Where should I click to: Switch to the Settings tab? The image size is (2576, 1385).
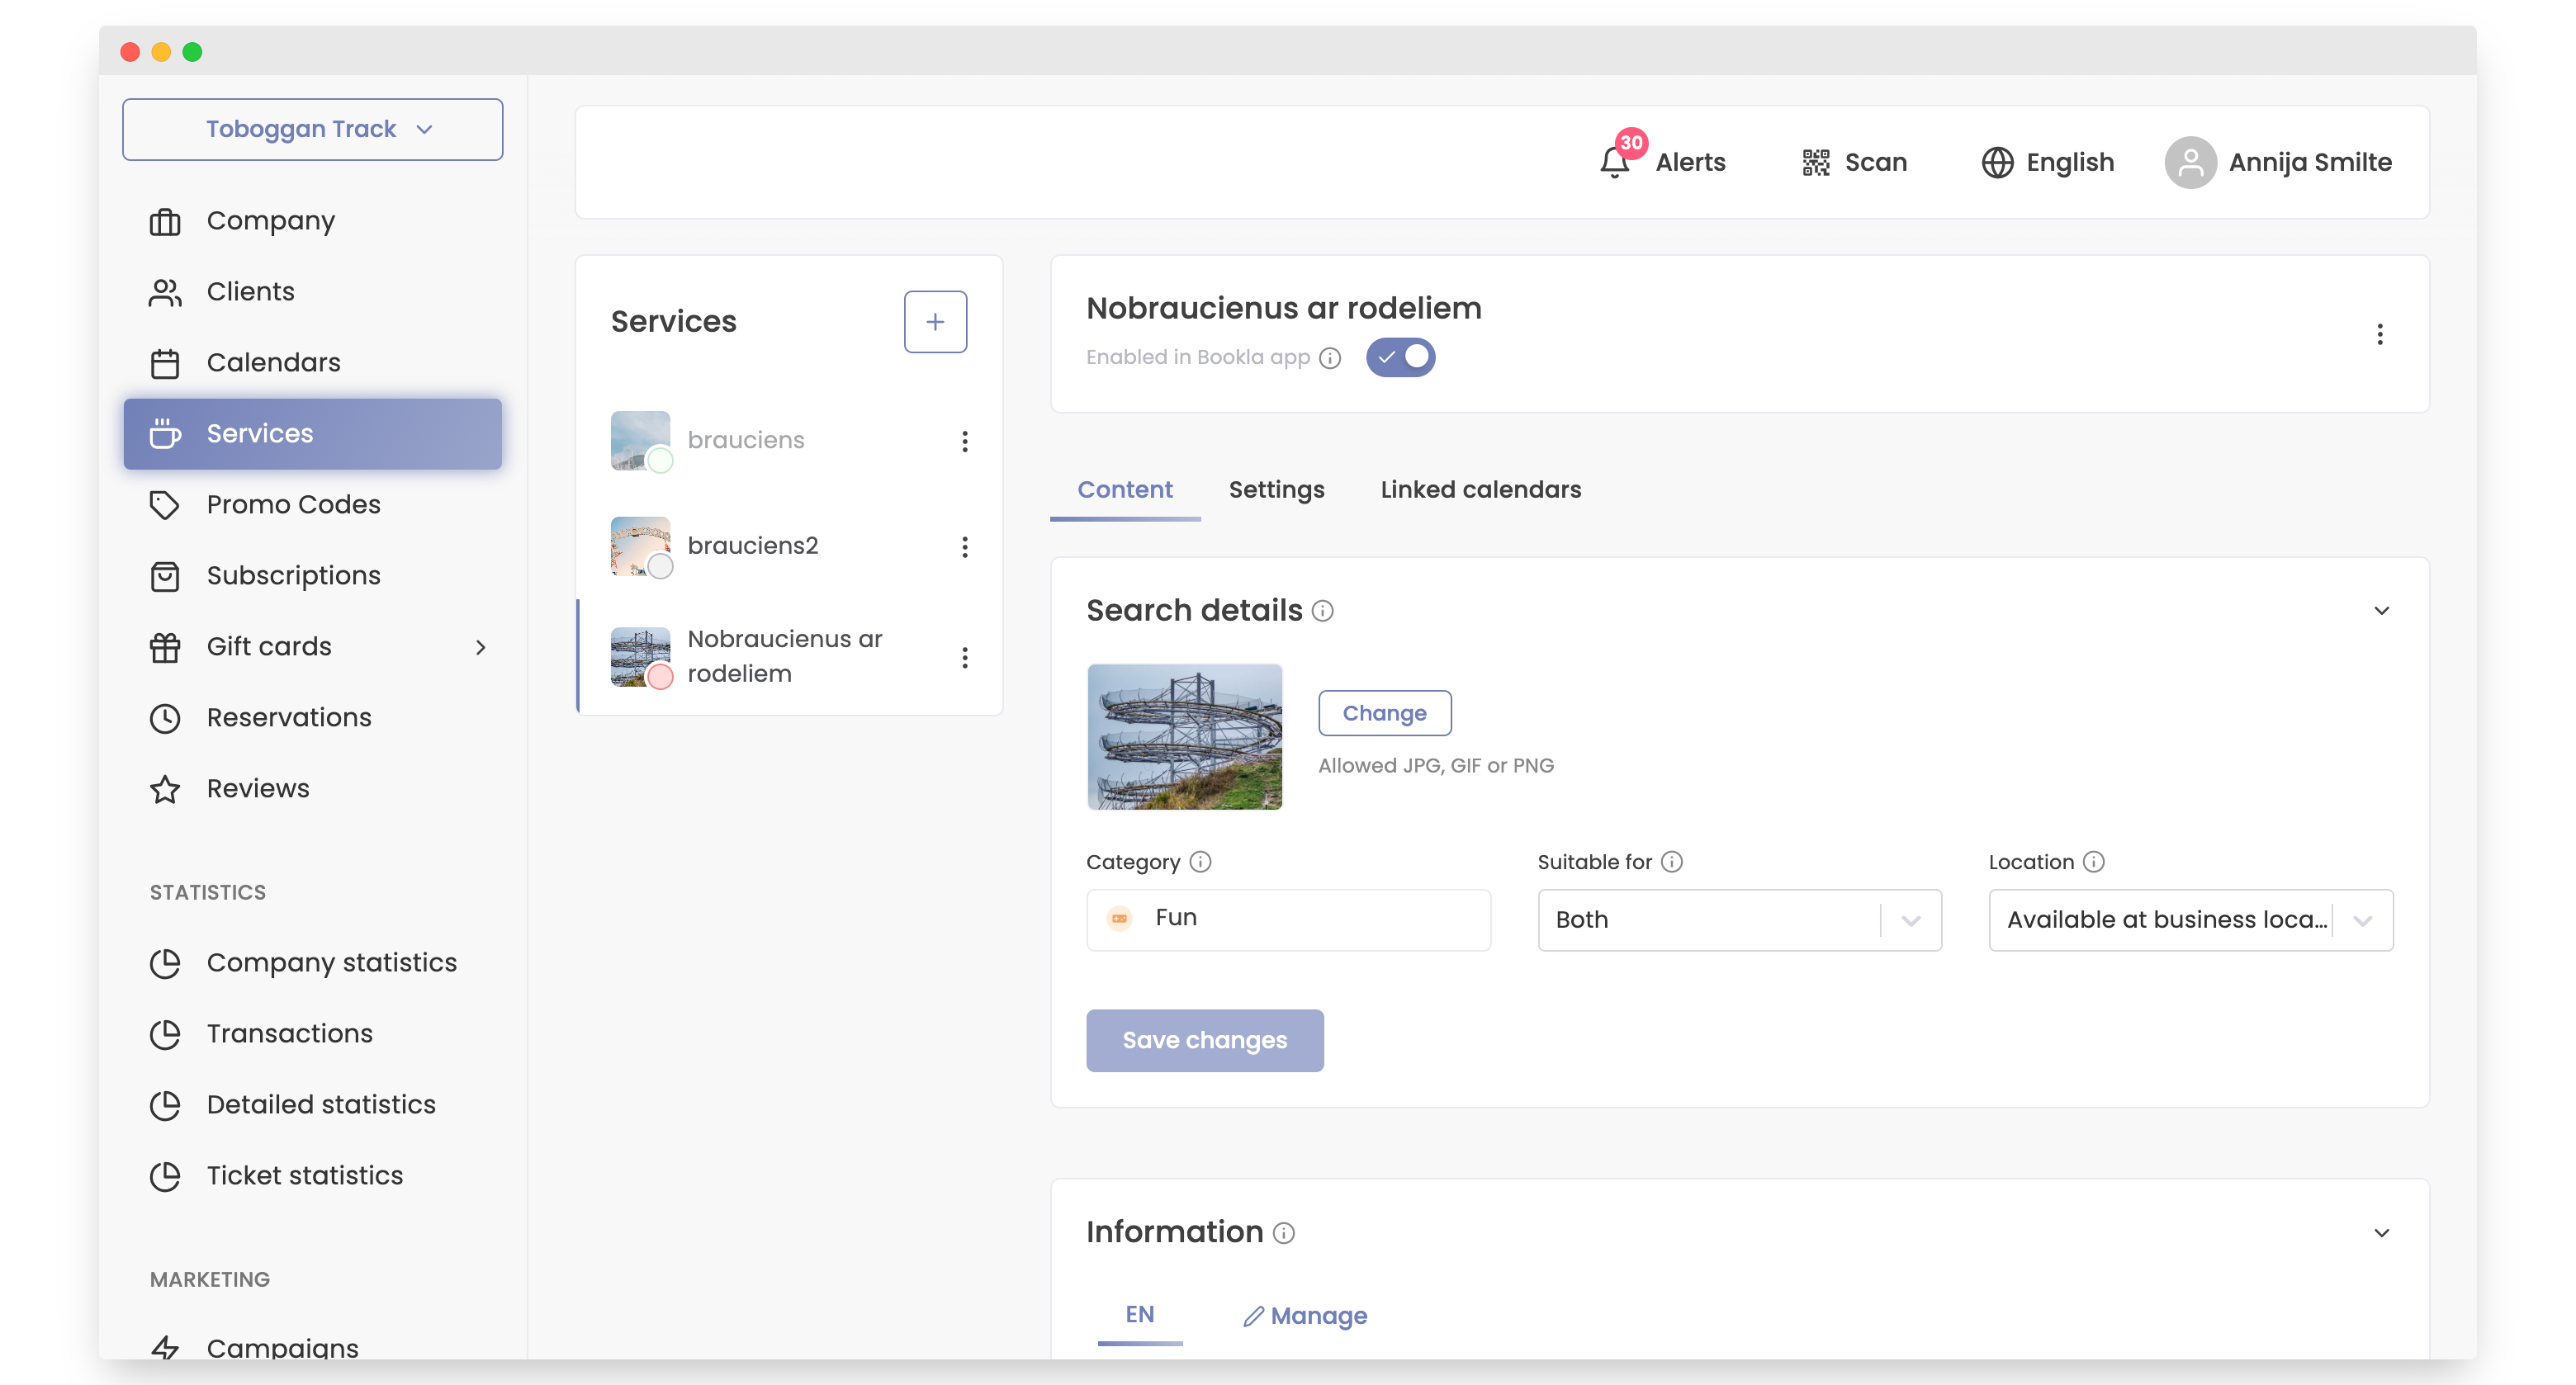coord(1276,490)
